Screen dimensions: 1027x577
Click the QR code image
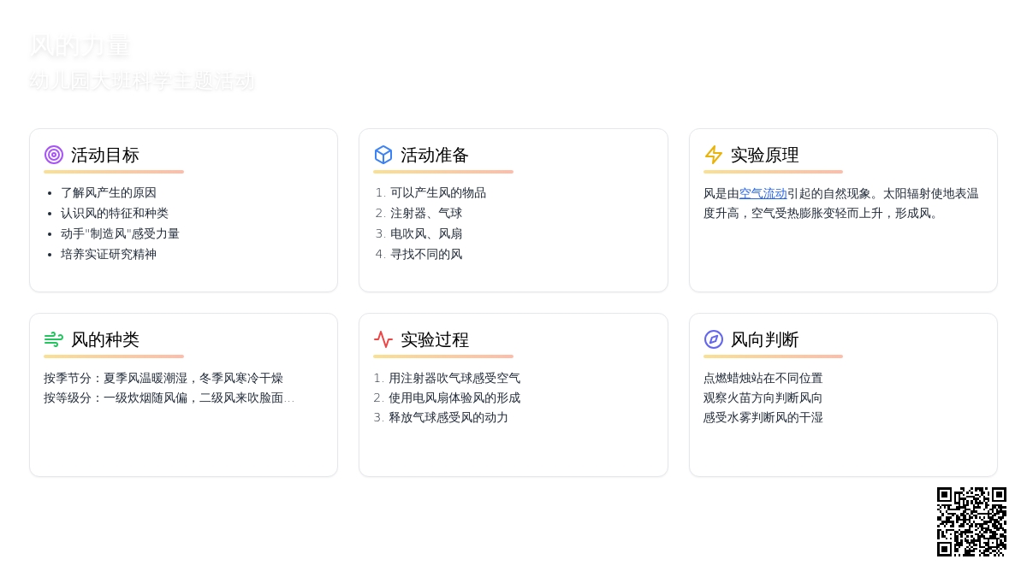(x=971, y=521)
